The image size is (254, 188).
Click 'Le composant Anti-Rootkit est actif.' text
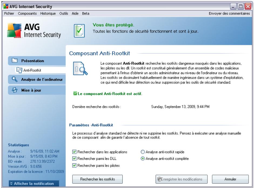pyautogui.click(x=110, y=94)
